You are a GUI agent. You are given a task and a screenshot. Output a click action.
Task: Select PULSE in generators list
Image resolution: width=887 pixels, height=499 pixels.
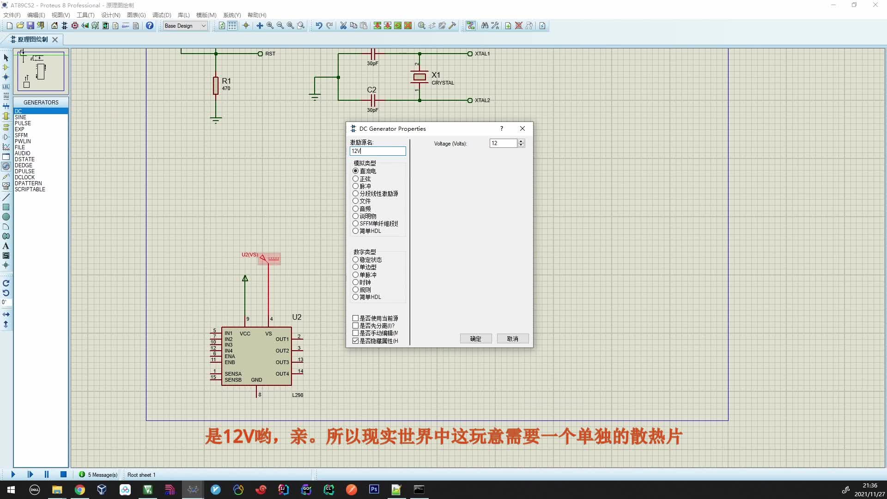coord(23,123)
